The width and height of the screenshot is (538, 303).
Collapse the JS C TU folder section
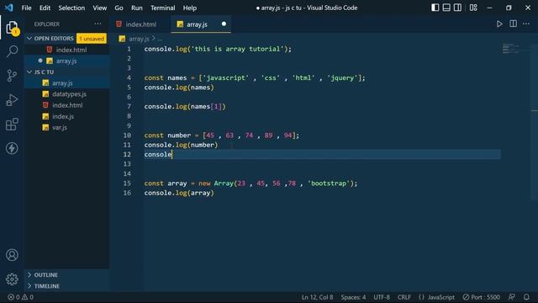44,72
